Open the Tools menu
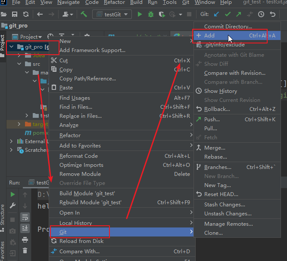Image resolution: width=287 pixels, height=261 pixels. (x=169, y=3)
